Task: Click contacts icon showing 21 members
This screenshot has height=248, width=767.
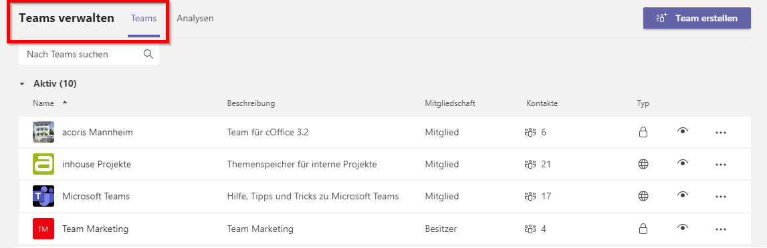Action: tap(530, 164)
